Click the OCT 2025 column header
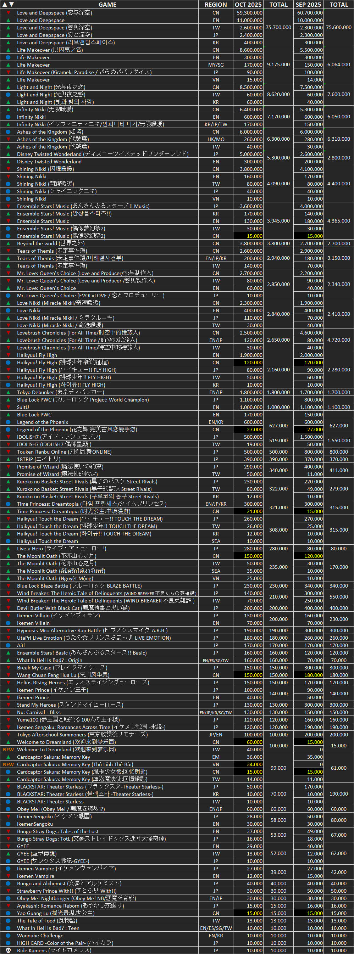 click(248, 5)
